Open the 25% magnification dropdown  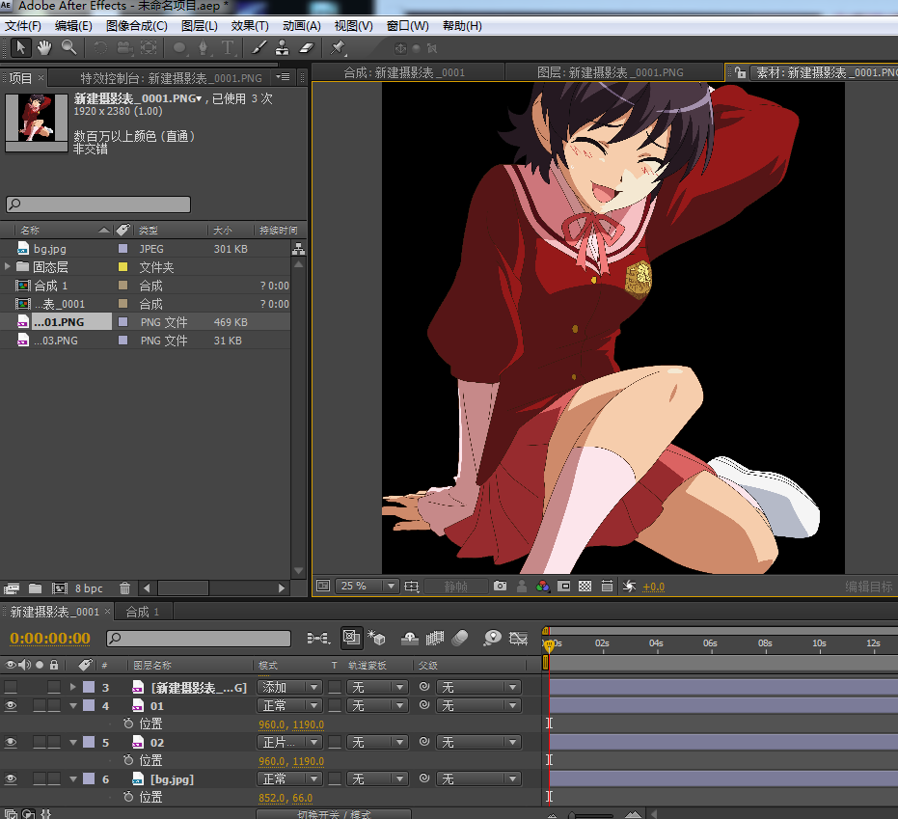(x=367, y=586)
